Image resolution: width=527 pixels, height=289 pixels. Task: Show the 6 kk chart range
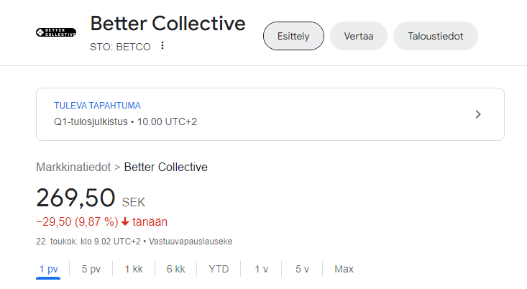(x=175, y=269)
